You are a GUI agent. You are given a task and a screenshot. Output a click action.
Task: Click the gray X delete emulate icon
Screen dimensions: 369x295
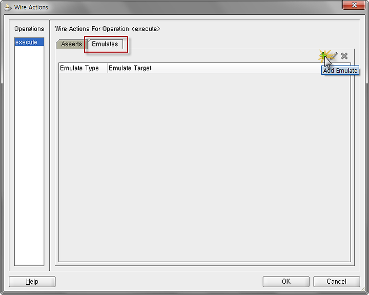tap(344, 56)
